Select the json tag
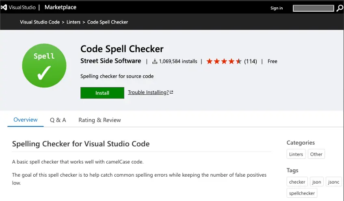This screenshot has width=344, height=201. (x=316, y=182)
